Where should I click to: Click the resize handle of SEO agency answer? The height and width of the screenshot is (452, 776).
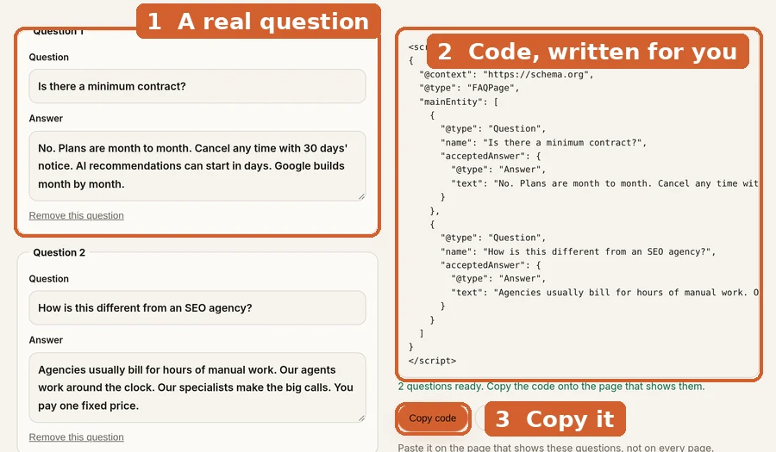[x=362, y=418]
